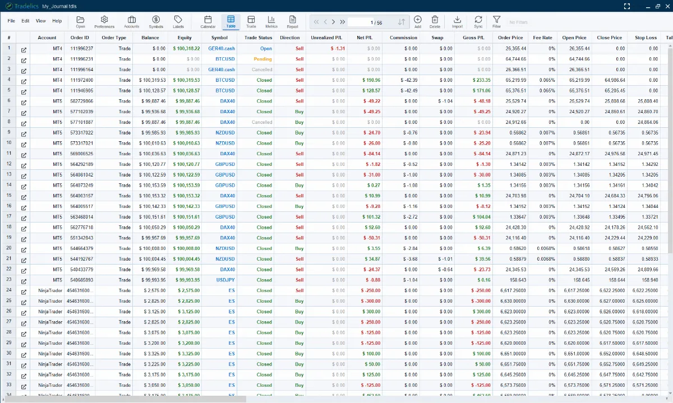Sort by the Account column header
673x403 pixels.
coord(47,38)
